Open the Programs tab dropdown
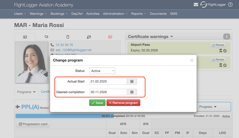 26,92
